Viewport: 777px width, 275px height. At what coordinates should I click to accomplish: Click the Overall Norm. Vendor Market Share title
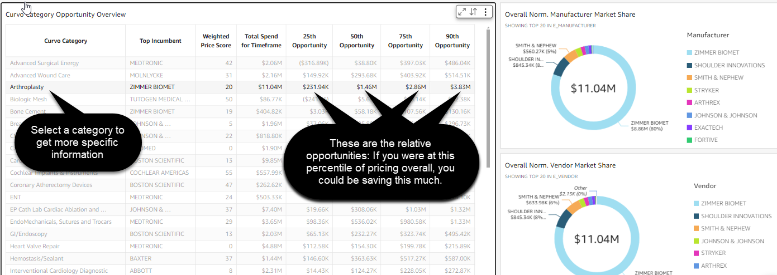[x=560, y=165]
